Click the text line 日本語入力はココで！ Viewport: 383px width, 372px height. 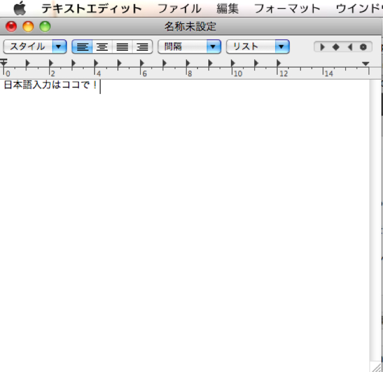click(x=50, y=85)
